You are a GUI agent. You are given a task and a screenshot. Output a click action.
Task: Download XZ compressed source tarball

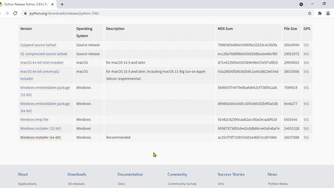[44, 54]
